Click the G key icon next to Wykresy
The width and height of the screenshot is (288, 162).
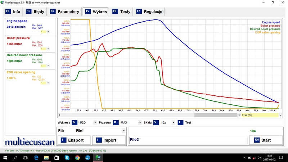click(74, 122)
